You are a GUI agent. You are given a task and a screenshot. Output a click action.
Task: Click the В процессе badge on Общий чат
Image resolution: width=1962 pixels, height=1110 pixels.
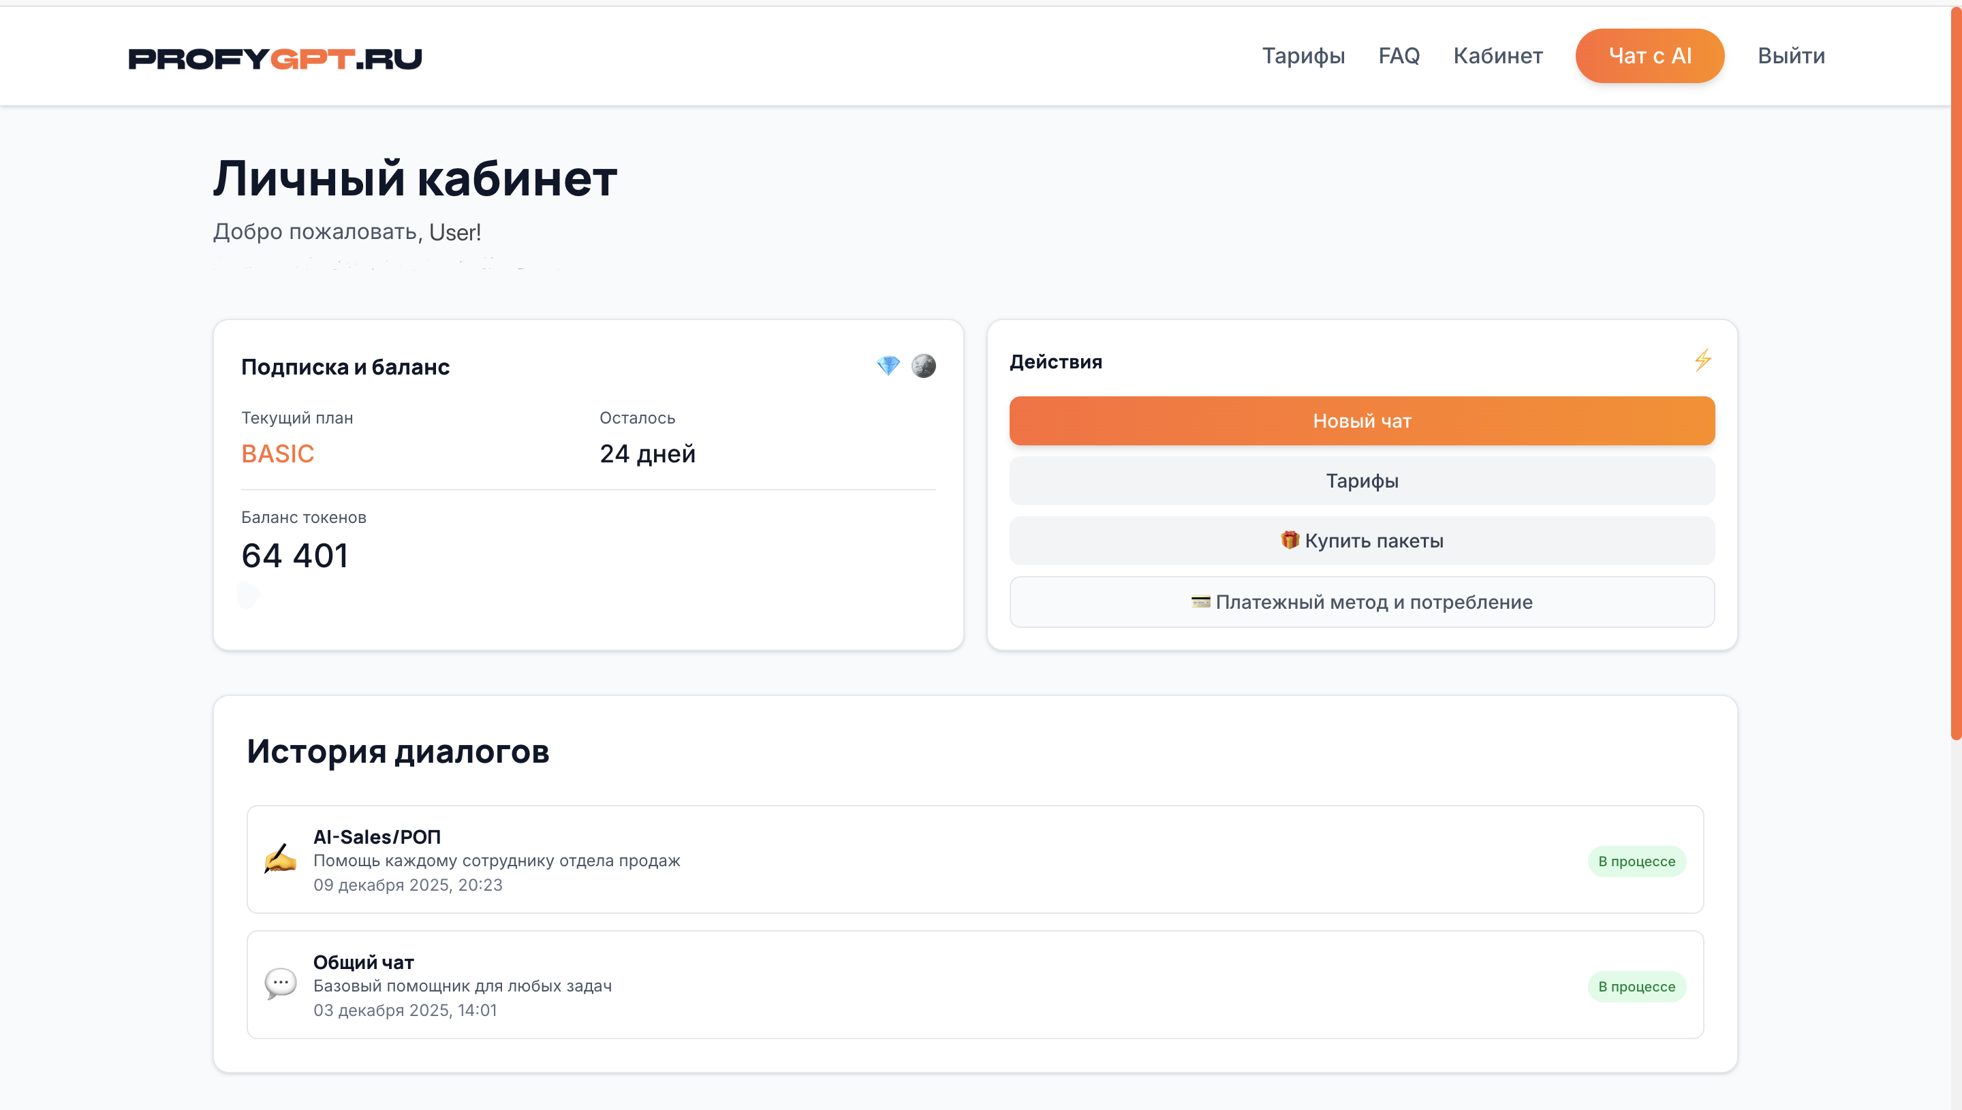pyautogui.click(x=1636, y=986)
